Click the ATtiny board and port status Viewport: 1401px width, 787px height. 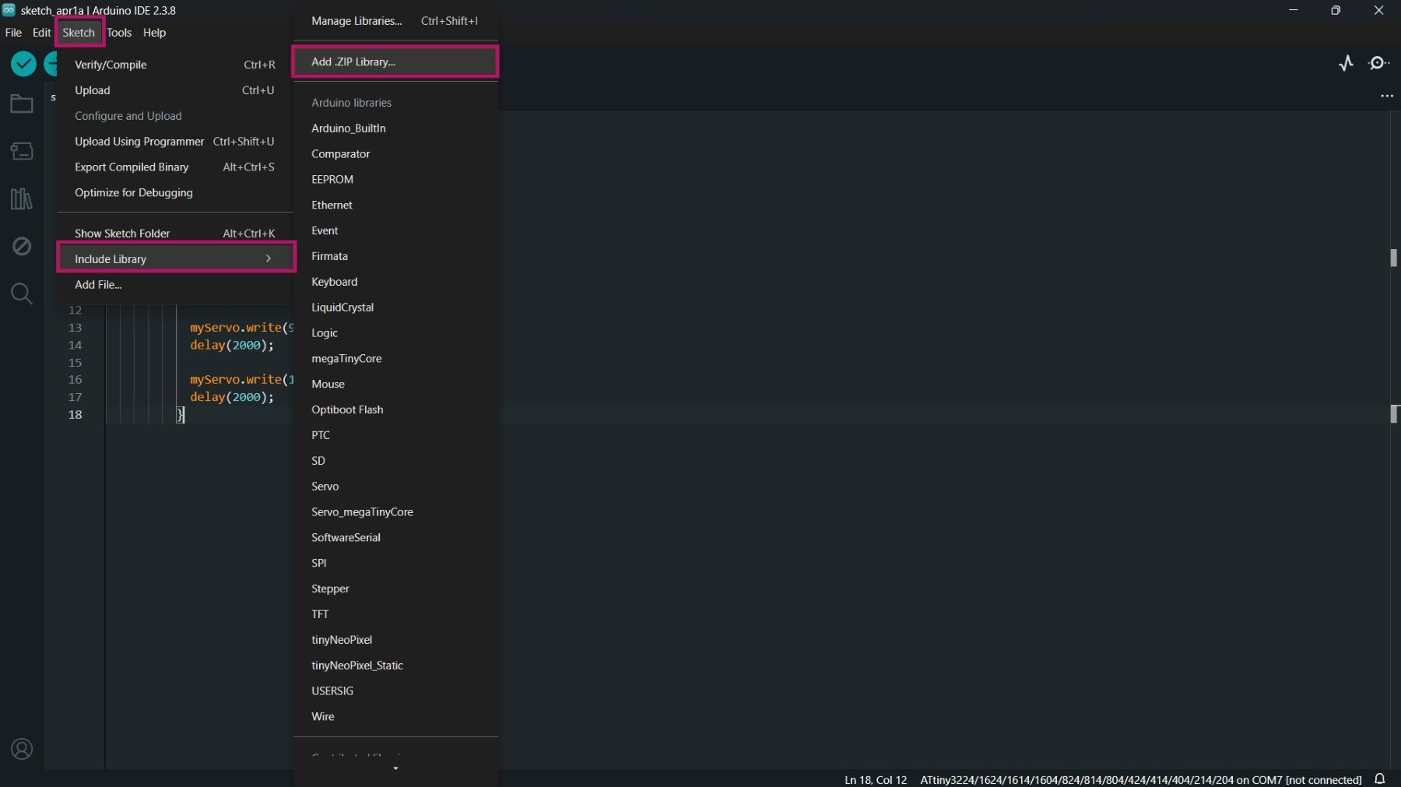click(1141, 779)
